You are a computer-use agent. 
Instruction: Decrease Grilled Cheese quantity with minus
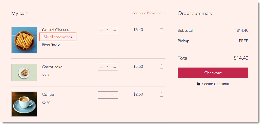[101, 30]
